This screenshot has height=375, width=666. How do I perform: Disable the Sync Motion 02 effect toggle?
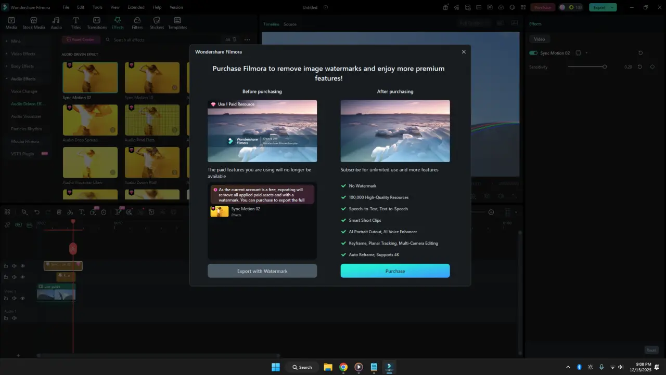click(533, 53)
